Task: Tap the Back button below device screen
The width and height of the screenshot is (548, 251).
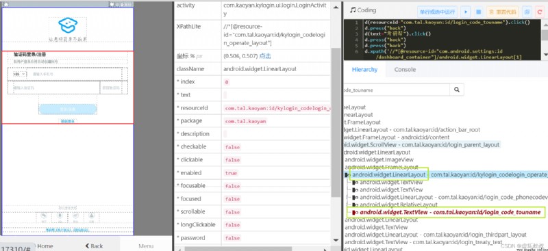Action: click(94, 246)
